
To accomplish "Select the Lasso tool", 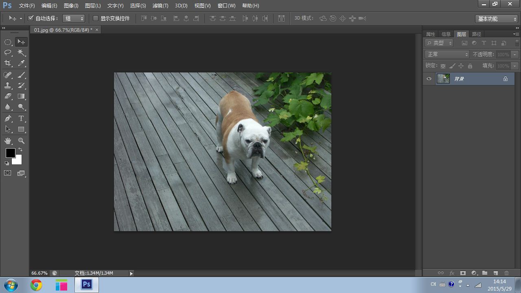I will 8,52.
